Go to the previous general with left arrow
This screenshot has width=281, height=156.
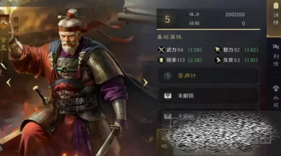click(x=9, y=83)
